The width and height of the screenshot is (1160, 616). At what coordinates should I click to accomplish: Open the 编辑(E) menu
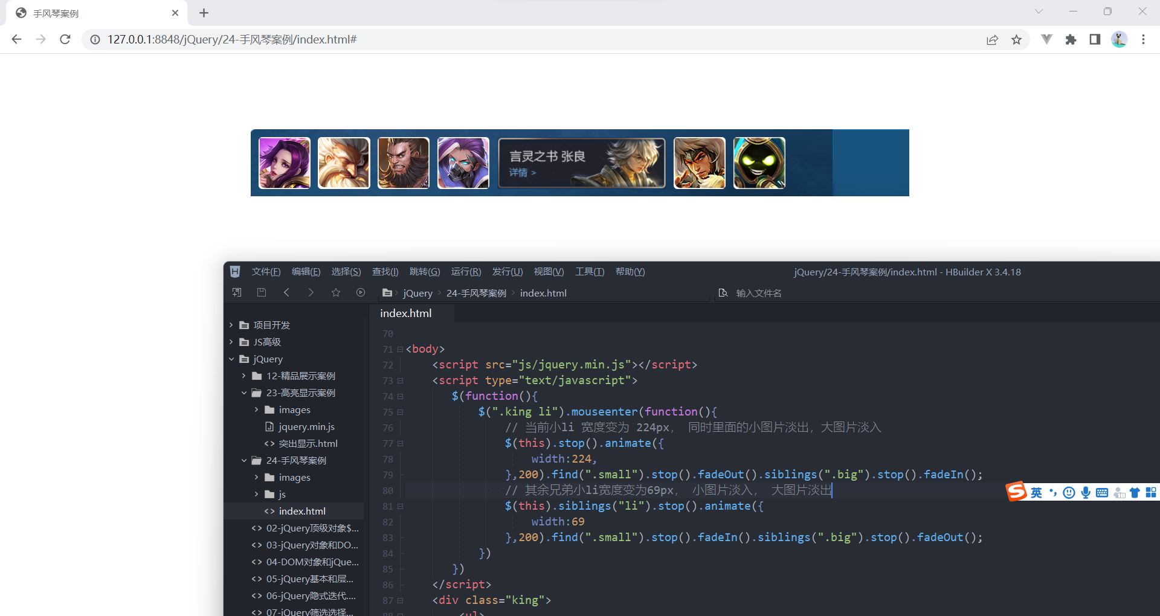[306, 272]
